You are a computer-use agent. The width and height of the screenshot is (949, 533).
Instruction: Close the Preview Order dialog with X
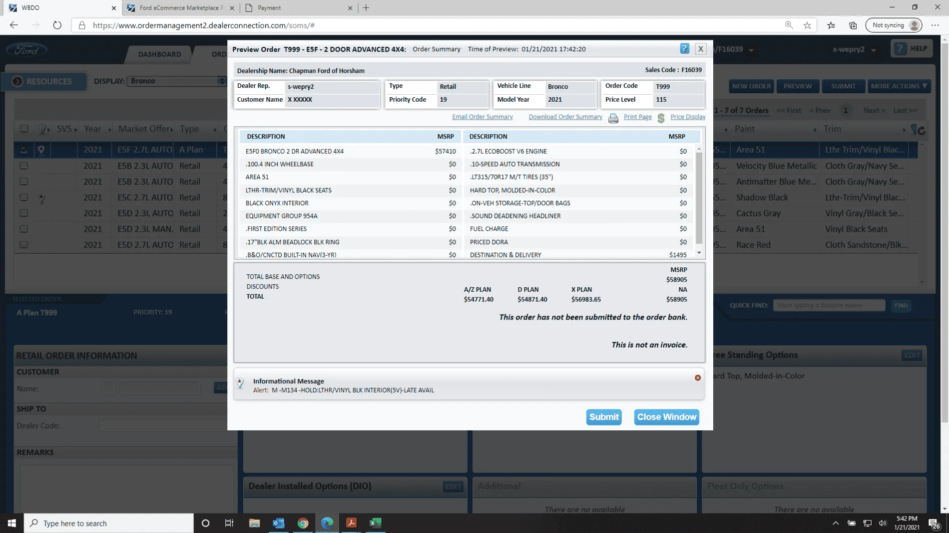pyautogui.click(x=701, y=48)
